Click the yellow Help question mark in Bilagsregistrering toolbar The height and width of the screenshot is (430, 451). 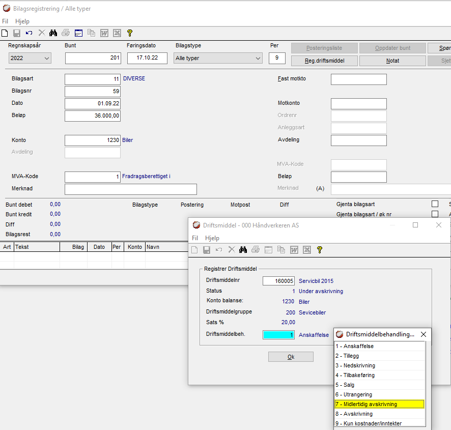coord(130,33)
